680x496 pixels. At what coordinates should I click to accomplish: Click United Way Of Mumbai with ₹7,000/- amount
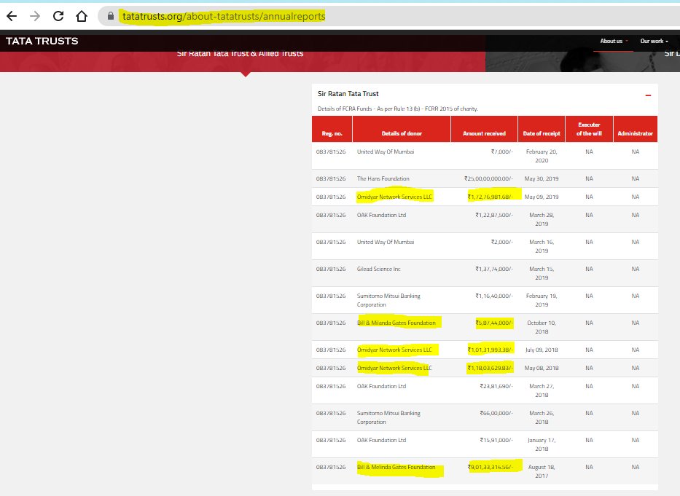click(386, 151)
